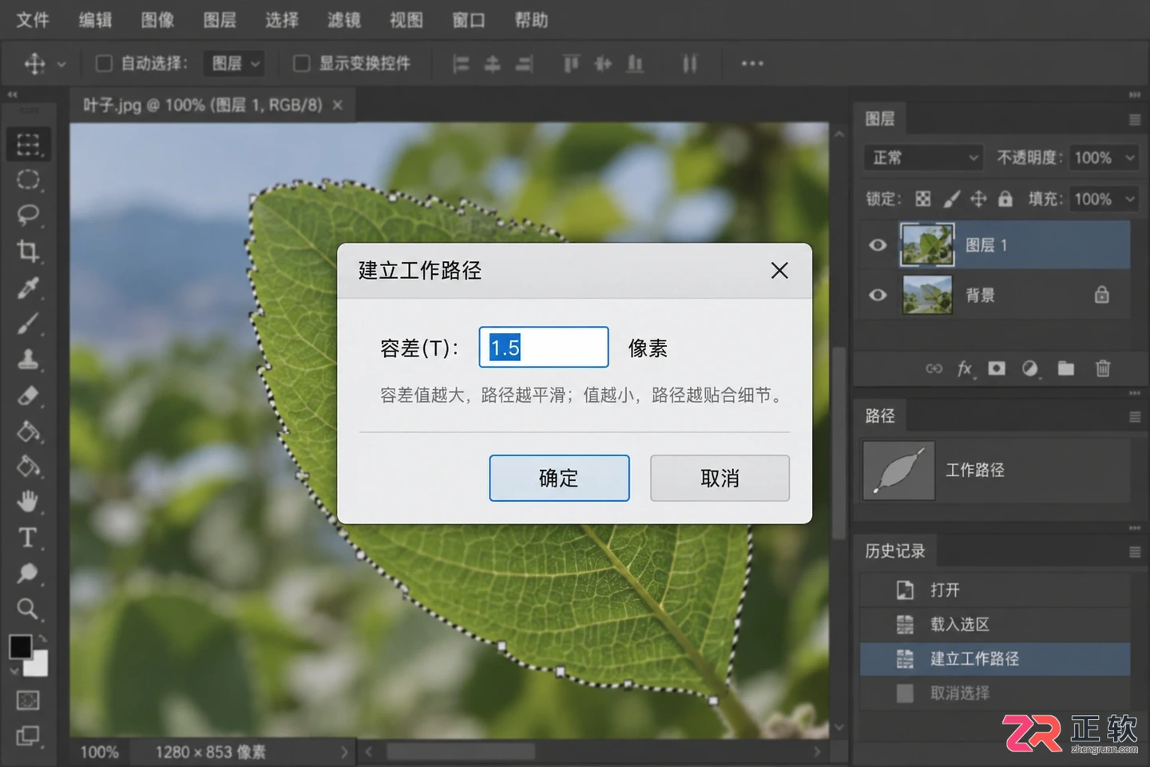The width and height of the screenshot is (1150, 767).
Task: Select the Hand tool
Action: 28,502
